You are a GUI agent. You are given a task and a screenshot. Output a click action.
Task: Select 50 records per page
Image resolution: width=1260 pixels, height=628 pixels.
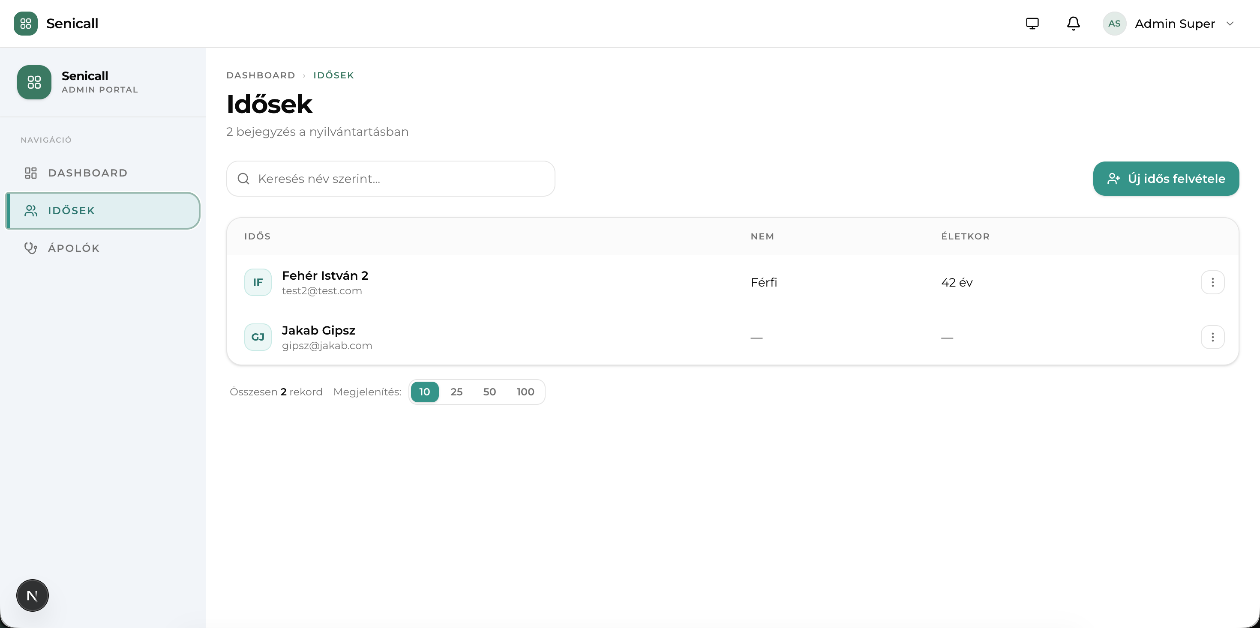pos(489,392)
